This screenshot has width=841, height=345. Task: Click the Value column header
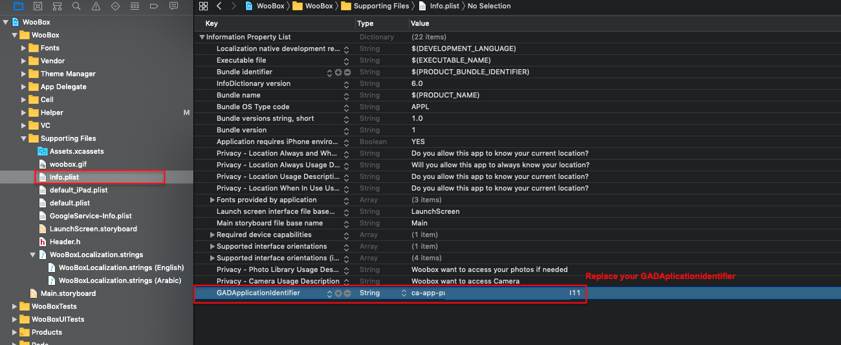click(x=419, y=23)
